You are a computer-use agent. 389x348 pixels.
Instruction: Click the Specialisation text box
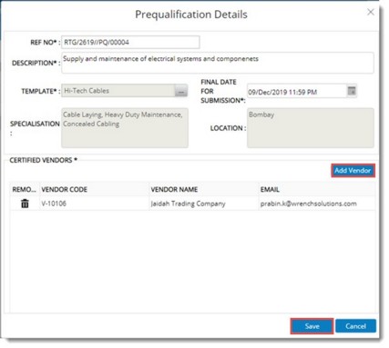(x=125, y=128)
